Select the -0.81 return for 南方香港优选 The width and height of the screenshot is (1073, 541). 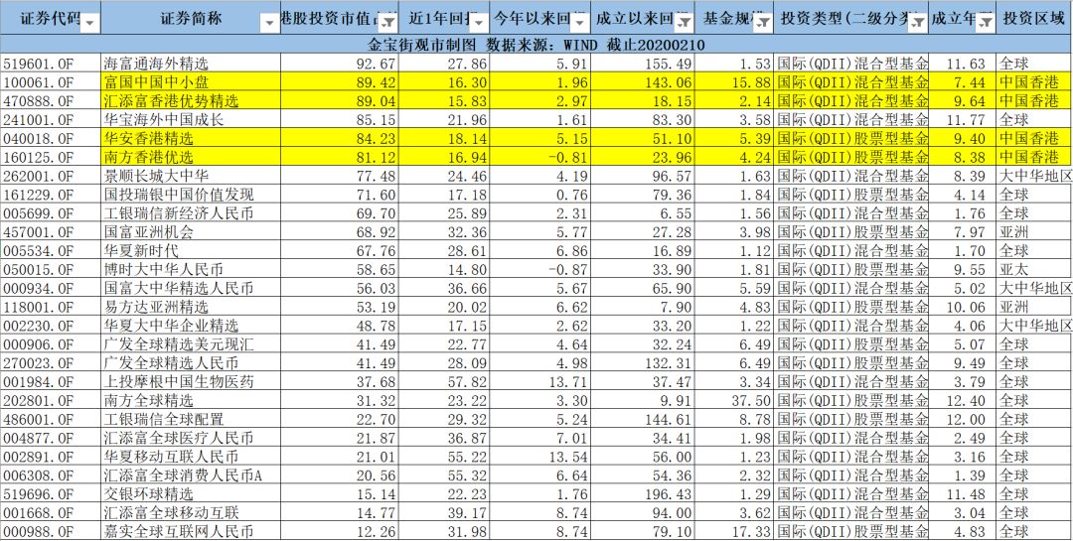tap(539, 157)
